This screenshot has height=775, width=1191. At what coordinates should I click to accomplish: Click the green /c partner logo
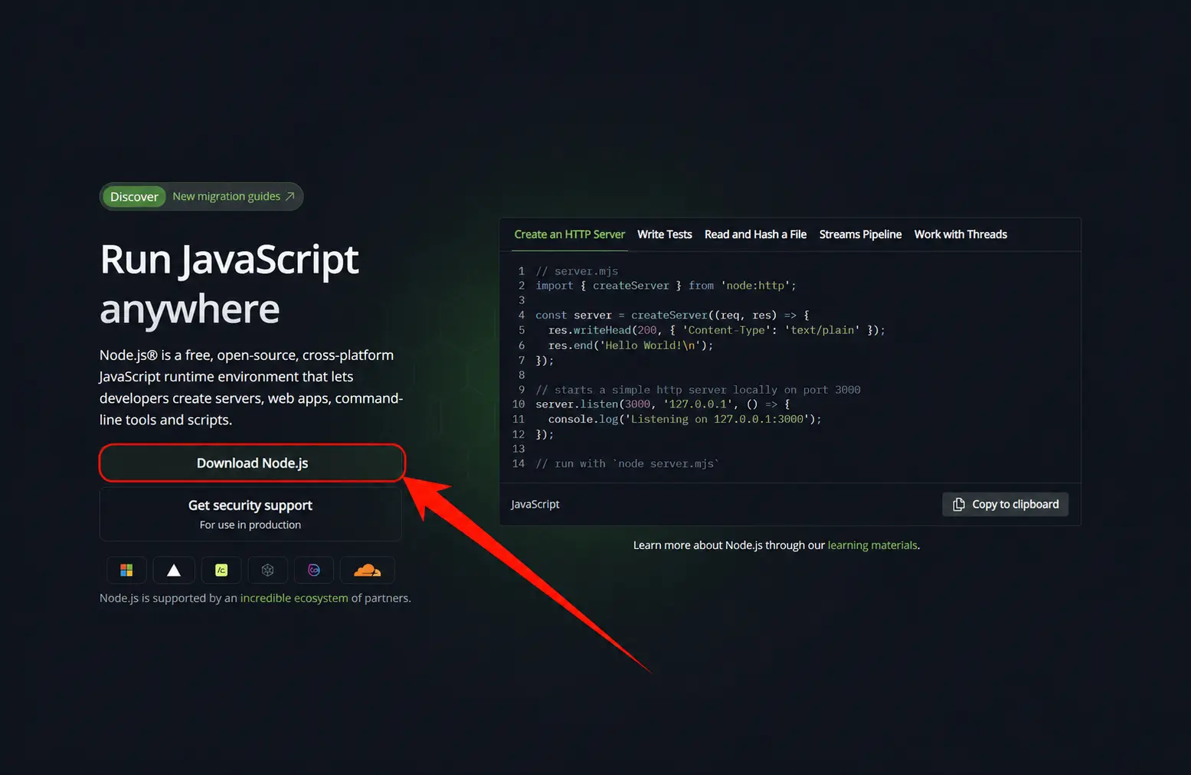coord(221,570)
